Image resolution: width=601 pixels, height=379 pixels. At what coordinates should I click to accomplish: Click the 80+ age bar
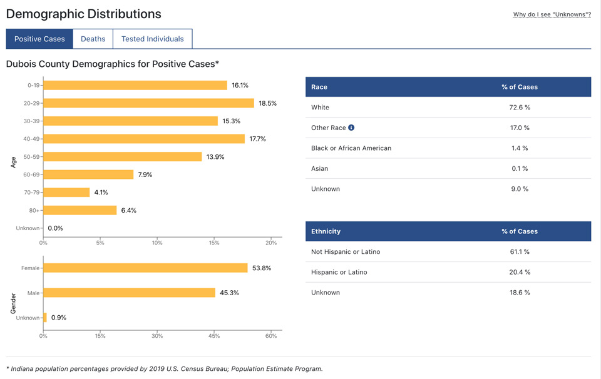click(80, 210)
